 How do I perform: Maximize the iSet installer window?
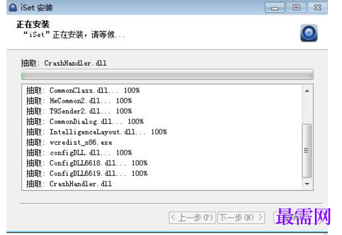(x=296, y=8)
